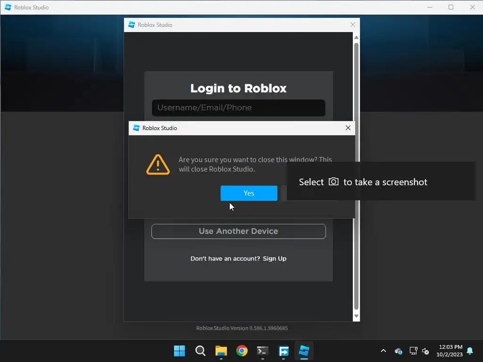The height and width of the screenshot is (362, 483).
Task: Click the 'Don't have an account?' text
Action: tap(225, 259)
